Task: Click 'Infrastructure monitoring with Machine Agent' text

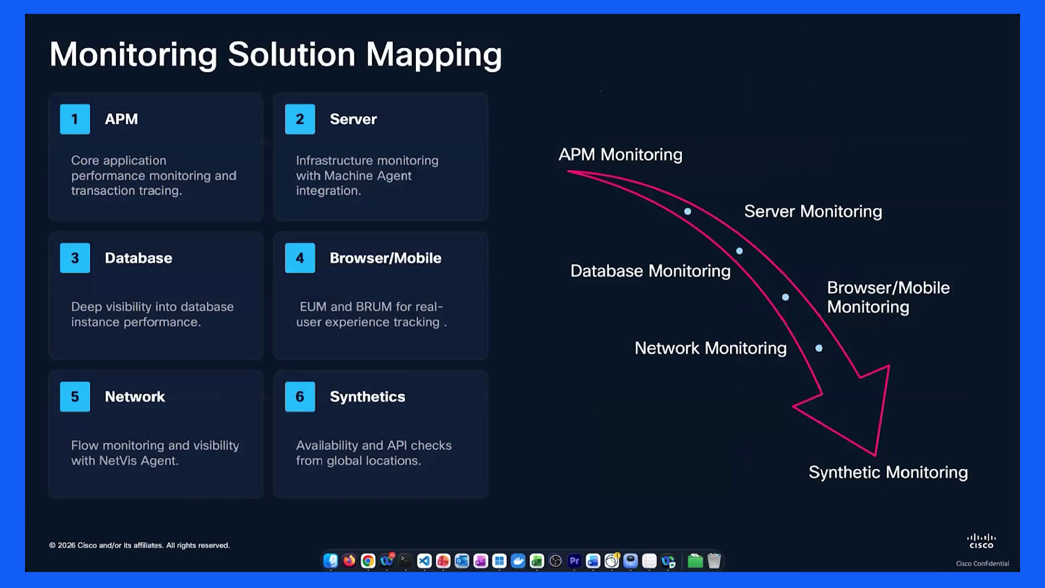Action: (x=367, y=175)
